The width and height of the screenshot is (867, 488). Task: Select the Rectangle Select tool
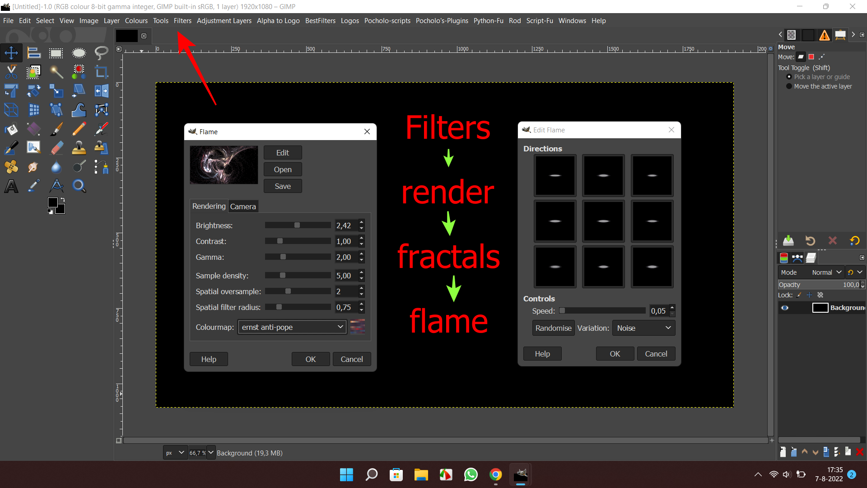(56, 53)
